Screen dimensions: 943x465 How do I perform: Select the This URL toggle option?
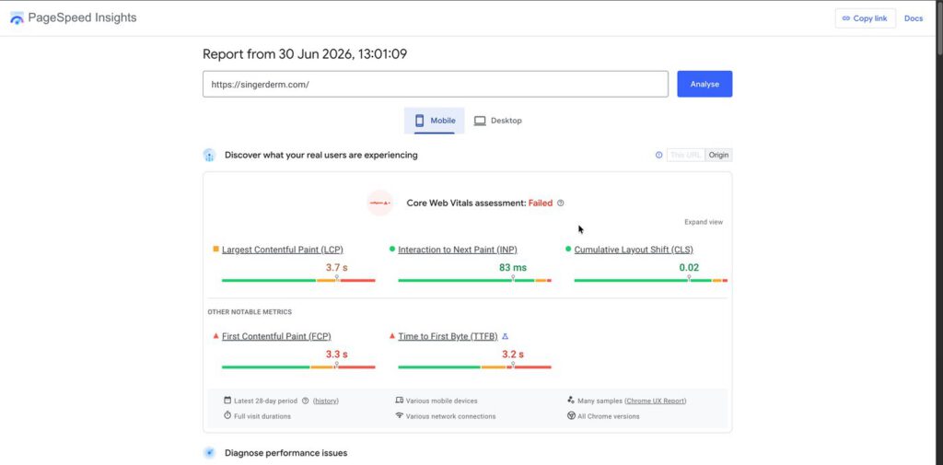685,156
